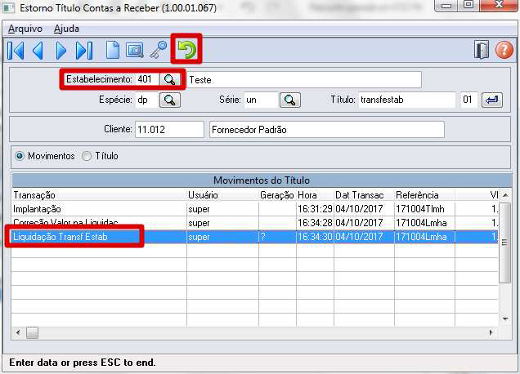Jump to last record icon
Image resolution: width=520 pixels, height=374 pixels.
pos(84,51)
